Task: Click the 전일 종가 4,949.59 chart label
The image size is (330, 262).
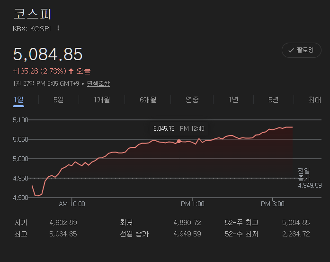Action: (309, 178)
